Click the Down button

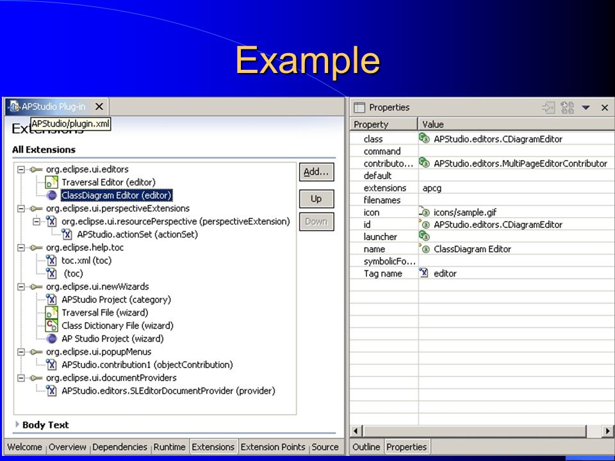(316, 222)
